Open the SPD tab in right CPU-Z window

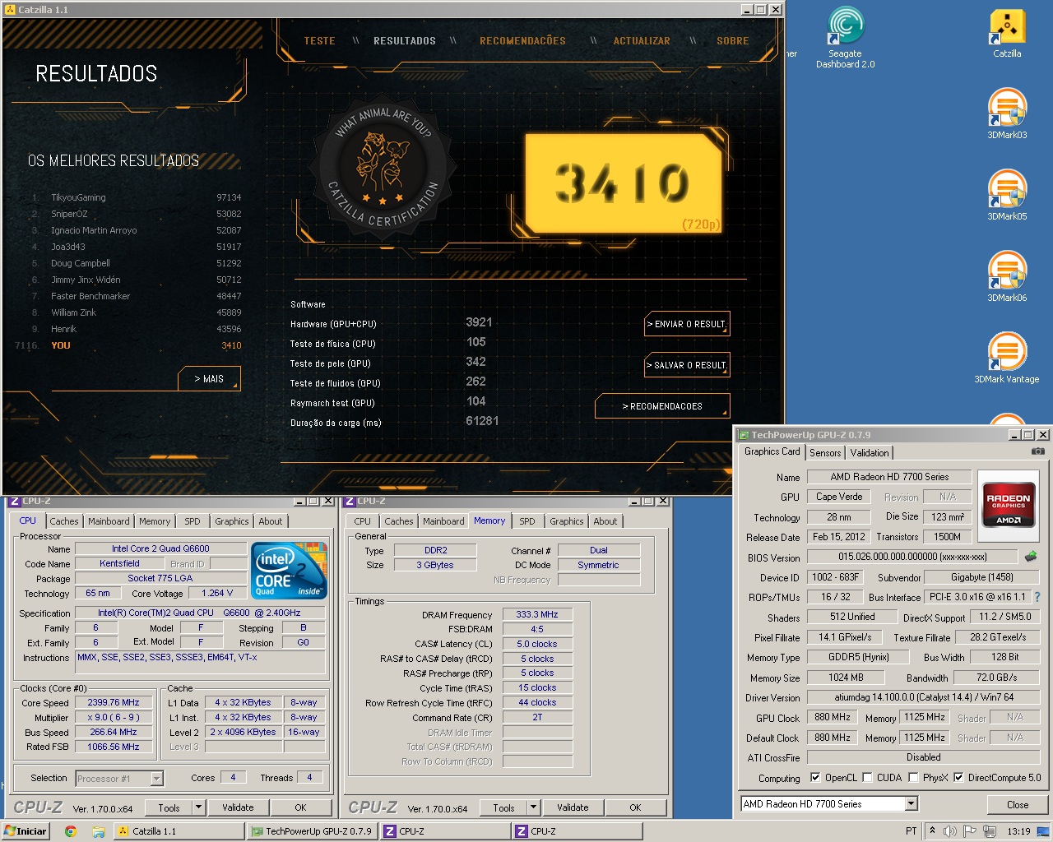[x=527, y=521]
